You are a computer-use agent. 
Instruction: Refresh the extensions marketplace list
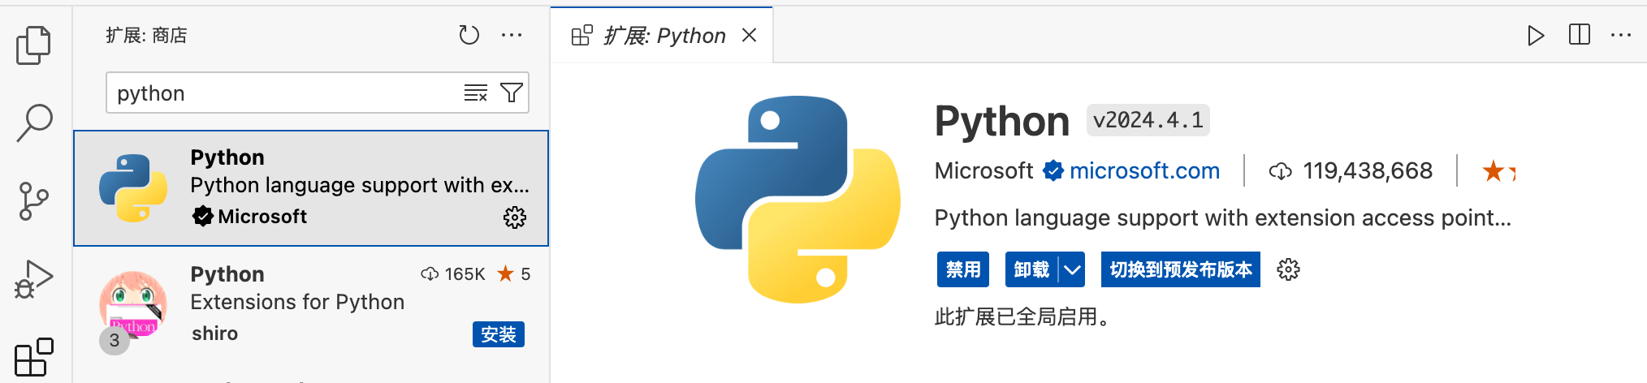469,35
